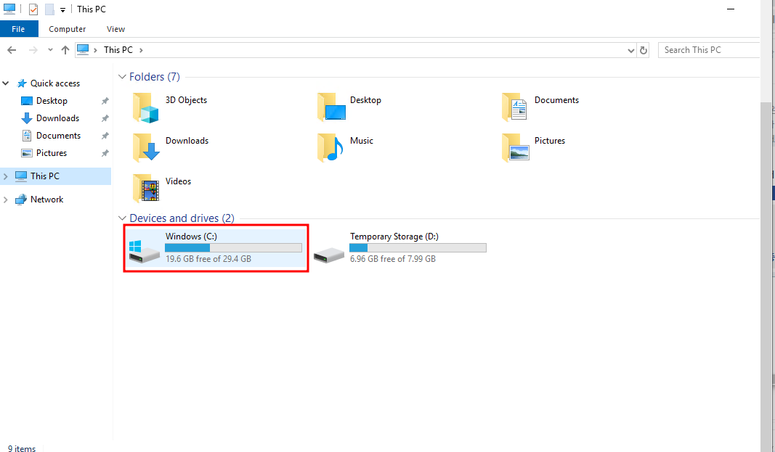The width and height of the screenshot is (775, 452).
Task: Select Desktop in Quick access
Action: click(x=52, y=101)
